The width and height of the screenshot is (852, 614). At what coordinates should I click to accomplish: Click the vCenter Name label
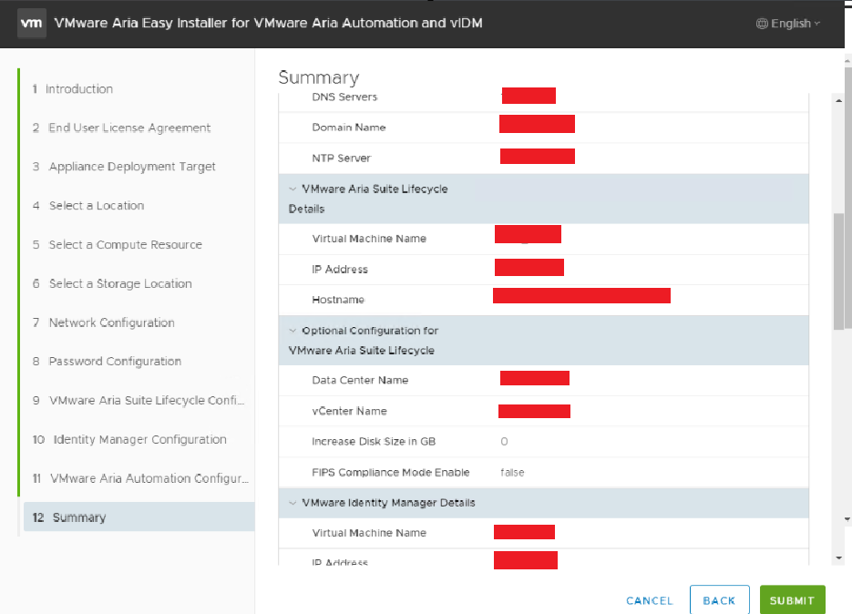[349, 411]
